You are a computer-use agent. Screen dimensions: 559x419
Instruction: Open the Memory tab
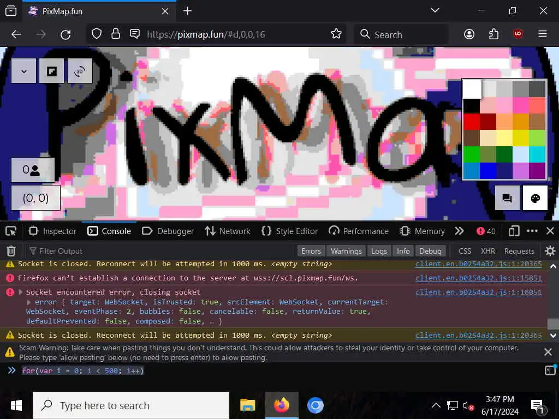[x=422, y=231]
